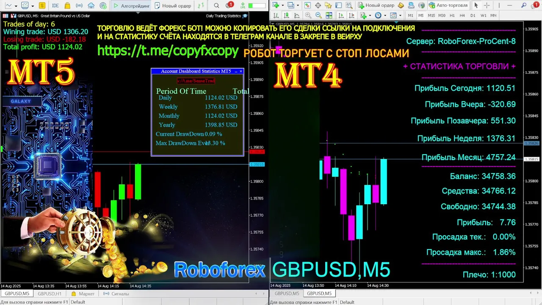Close the Account Dashboard Statistics MT5 panel
The image size is (542, 305).
click(x=241, y=71)
